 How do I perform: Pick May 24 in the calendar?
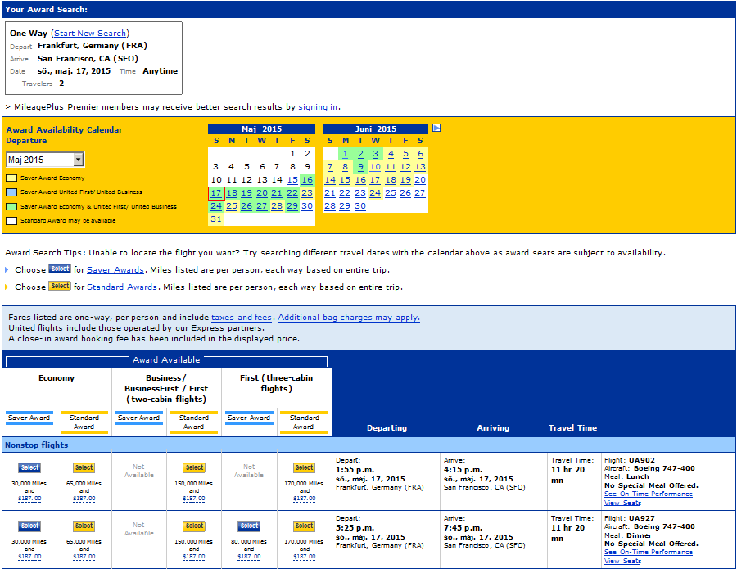click(x=216, y=206)
